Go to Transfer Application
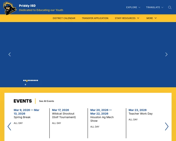 tap(95, 18)
